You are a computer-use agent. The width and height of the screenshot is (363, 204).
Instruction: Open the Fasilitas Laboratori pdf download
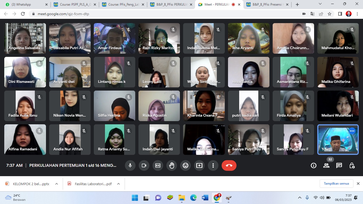point(93,184)
